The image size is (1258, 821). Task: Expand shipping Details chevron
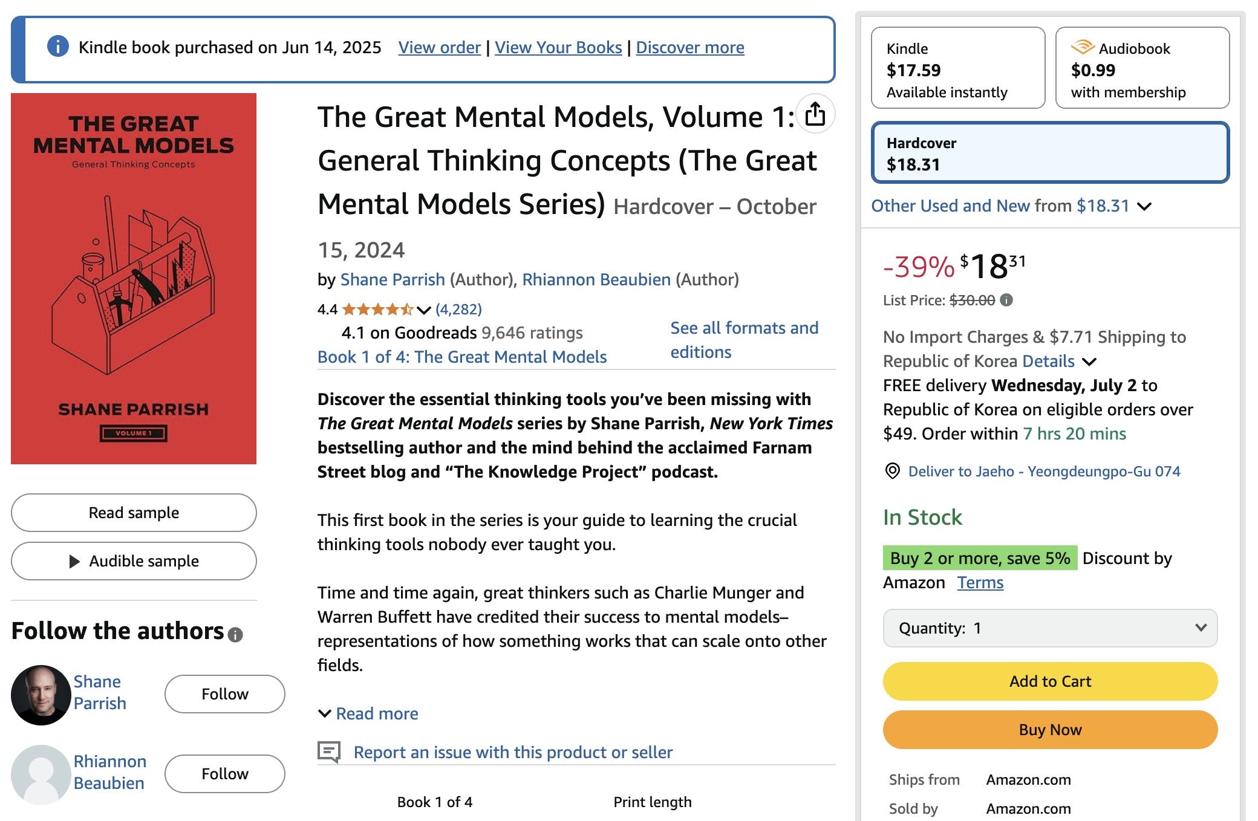(x=1089, y=362)
